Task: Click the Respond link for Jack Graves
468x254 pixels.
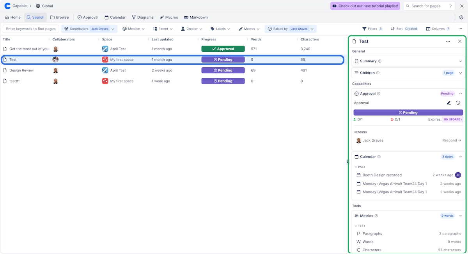Action: pyautogui.click(x=452, y=140)
